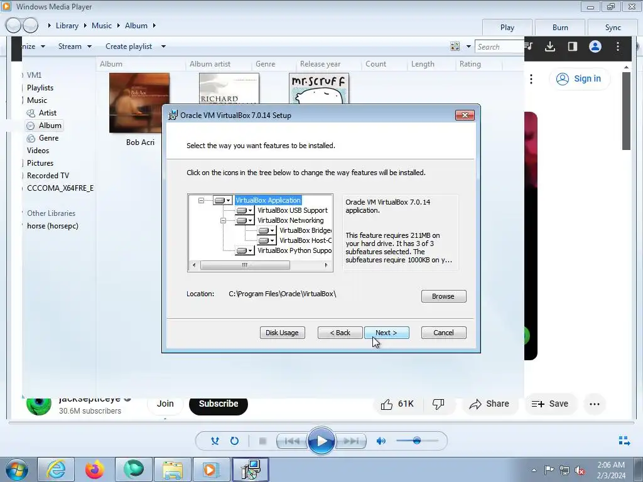Select VirtualBox Python Support in tree
The height and width of the screenshot is (482, 643).
coord(294,250)
